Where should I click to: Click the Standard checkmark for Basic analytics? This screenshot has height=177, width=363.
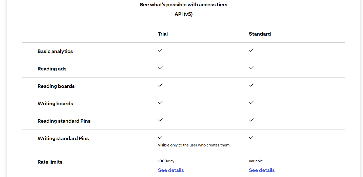coord(251,50)
